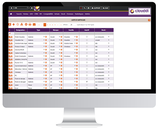Open the wrench tools icon in the top bar
Viewport: 158px width, 128px height.
[x=85, y=8]
